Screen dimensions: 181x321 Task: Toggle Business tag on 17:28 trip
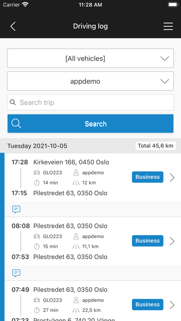148,177
